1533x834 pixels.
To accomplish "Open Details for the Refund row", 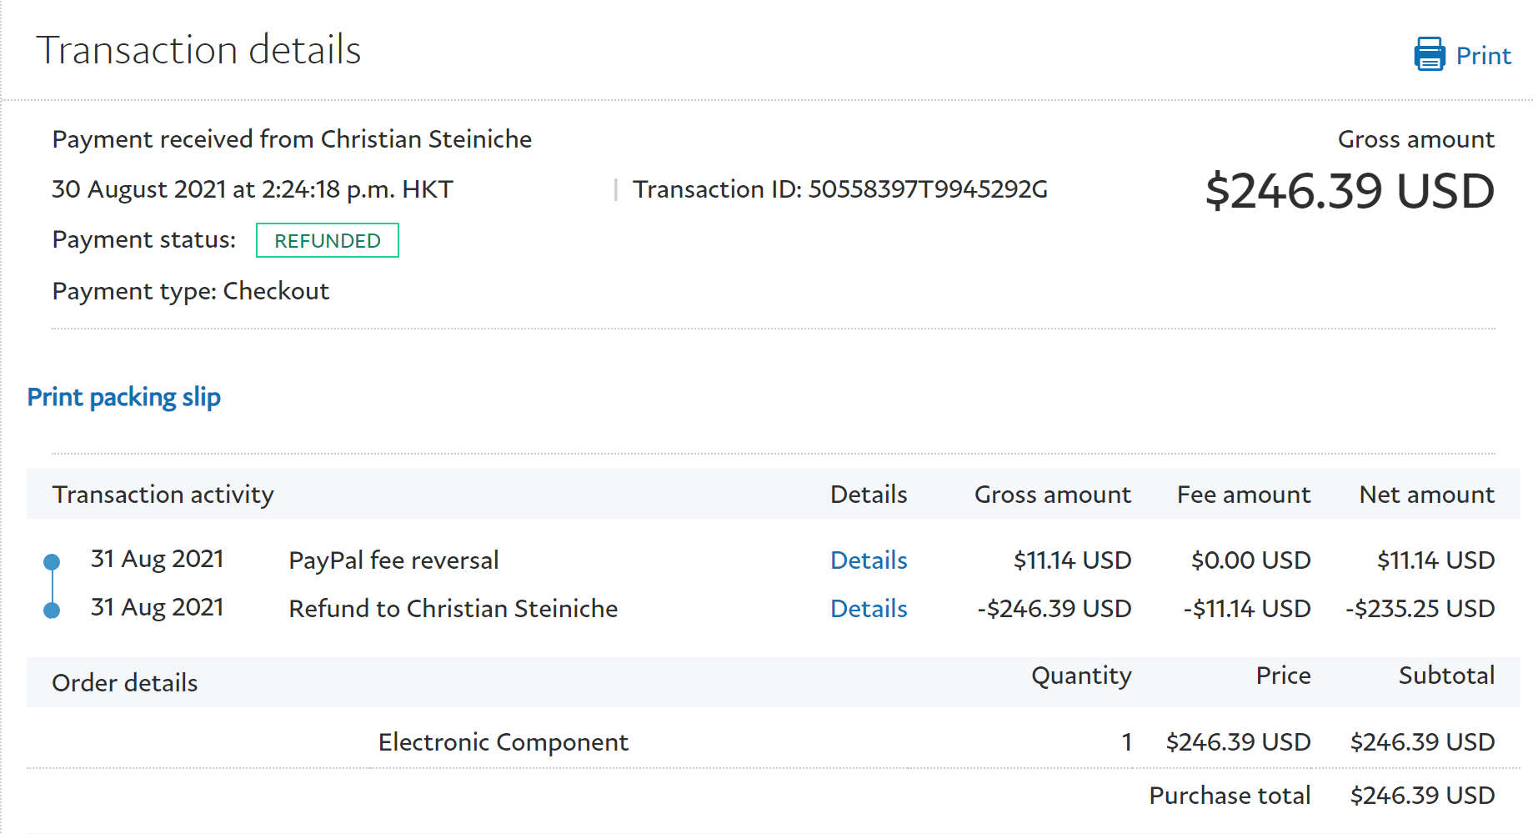I will click(x=869, y=609).
